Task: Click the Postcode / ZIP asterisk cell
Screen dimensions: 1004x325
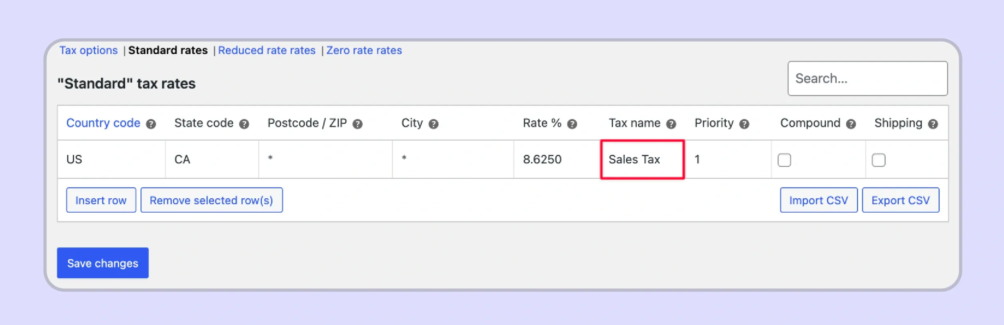Action: 326,159
